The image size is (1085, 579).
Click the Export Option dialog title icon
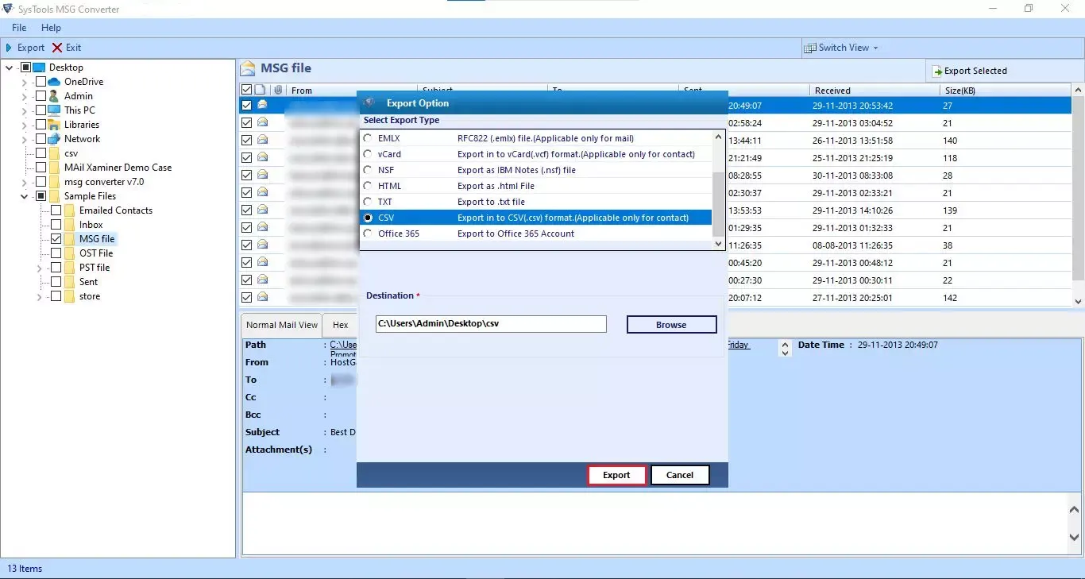[x=369, y=102]
